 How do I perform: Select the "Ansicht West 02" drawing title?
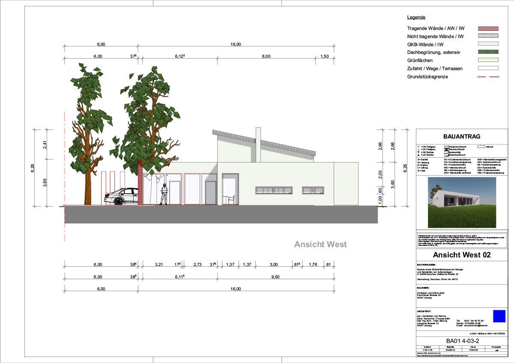click(x=461, y=255)
